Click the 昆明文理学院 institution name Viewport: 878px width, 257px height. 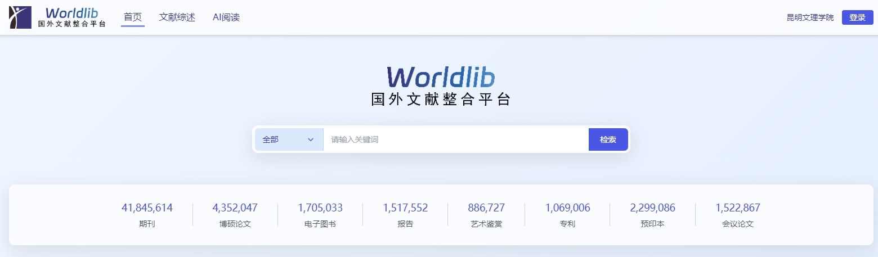coord(810,17)
